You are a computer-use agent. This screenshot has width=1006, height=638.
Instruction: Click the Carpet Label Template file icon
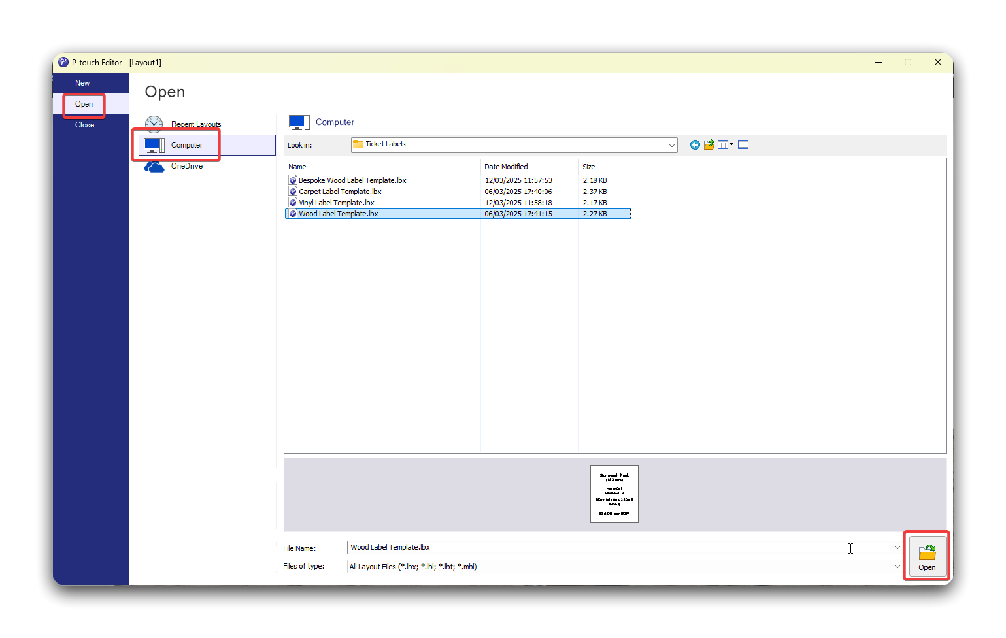pyautogui.click(x=293, y=192)
